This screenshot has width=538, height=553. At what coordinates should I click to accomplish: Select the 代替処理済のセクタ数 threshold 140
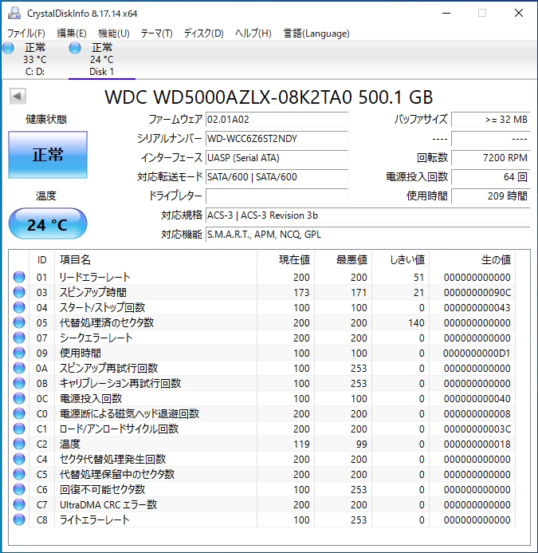tap(416, 322)
